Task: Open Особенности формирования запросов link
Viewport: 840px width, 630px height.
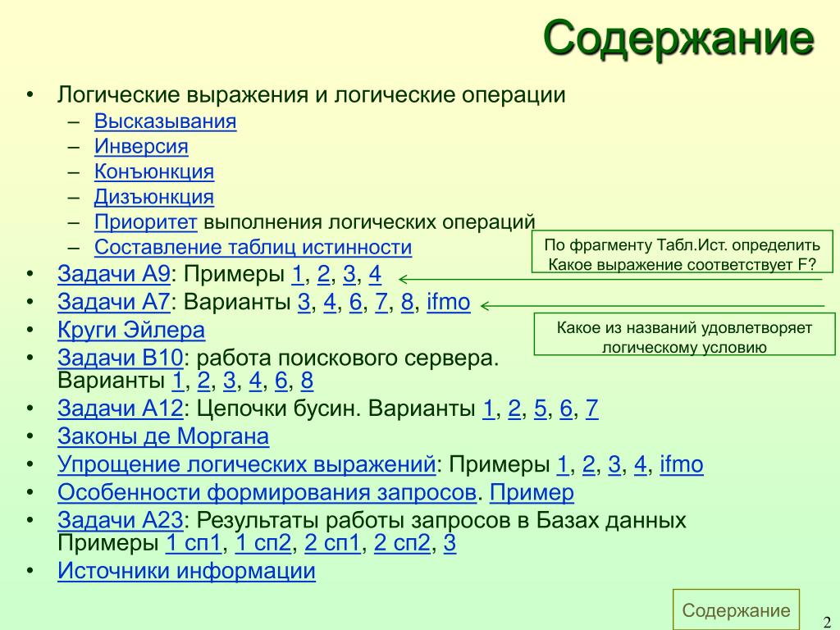Action: pos(267,492)
